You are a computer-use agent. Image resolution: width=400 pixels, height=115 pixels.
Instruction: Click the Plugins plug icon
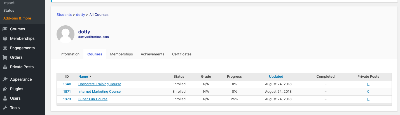click(5, 89)
